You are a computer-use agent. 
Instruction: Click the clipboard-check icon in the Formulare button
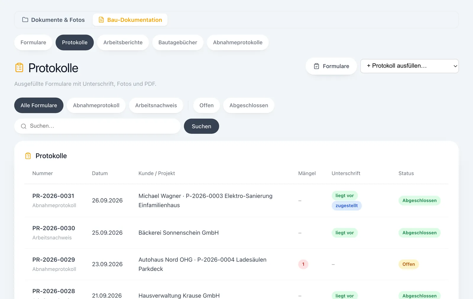316,66
